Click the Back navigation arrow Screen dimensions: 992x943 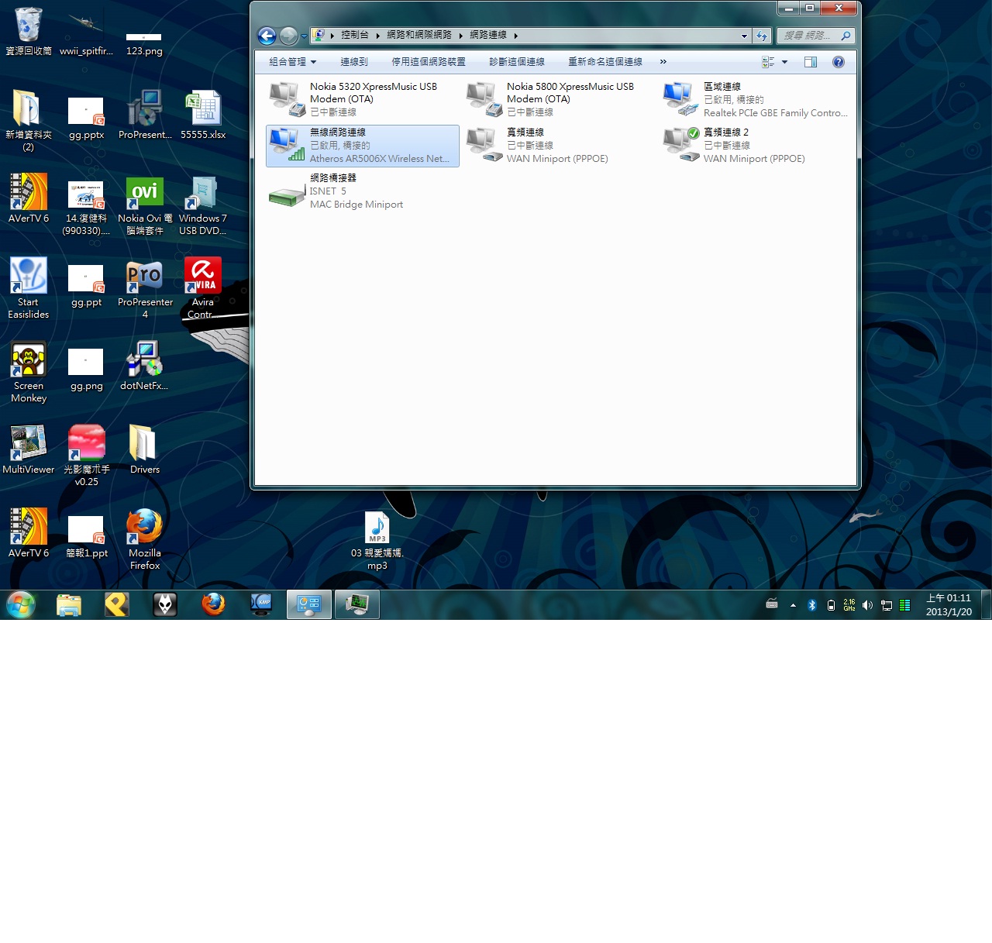coord(267,36)
